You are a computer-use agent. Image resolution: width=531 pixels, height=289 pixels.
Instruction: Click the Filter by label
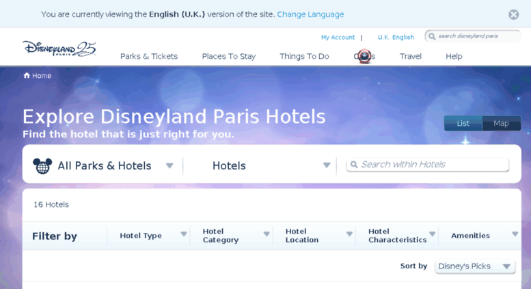[x=55, y=236]
